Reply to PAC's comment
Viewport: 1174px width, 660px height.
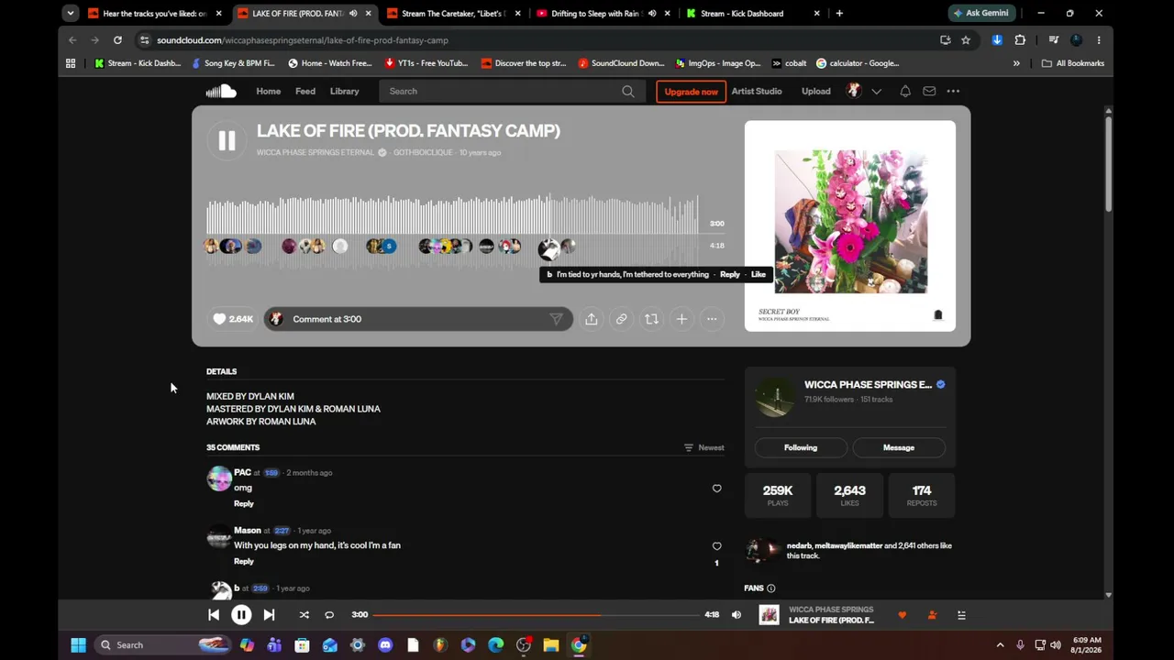[244, 503]
